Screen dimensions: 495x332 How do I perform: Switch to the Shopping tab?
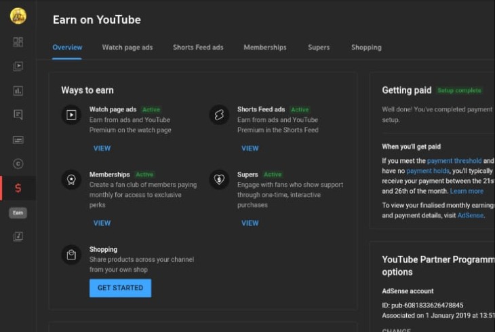tap(366, 48)
